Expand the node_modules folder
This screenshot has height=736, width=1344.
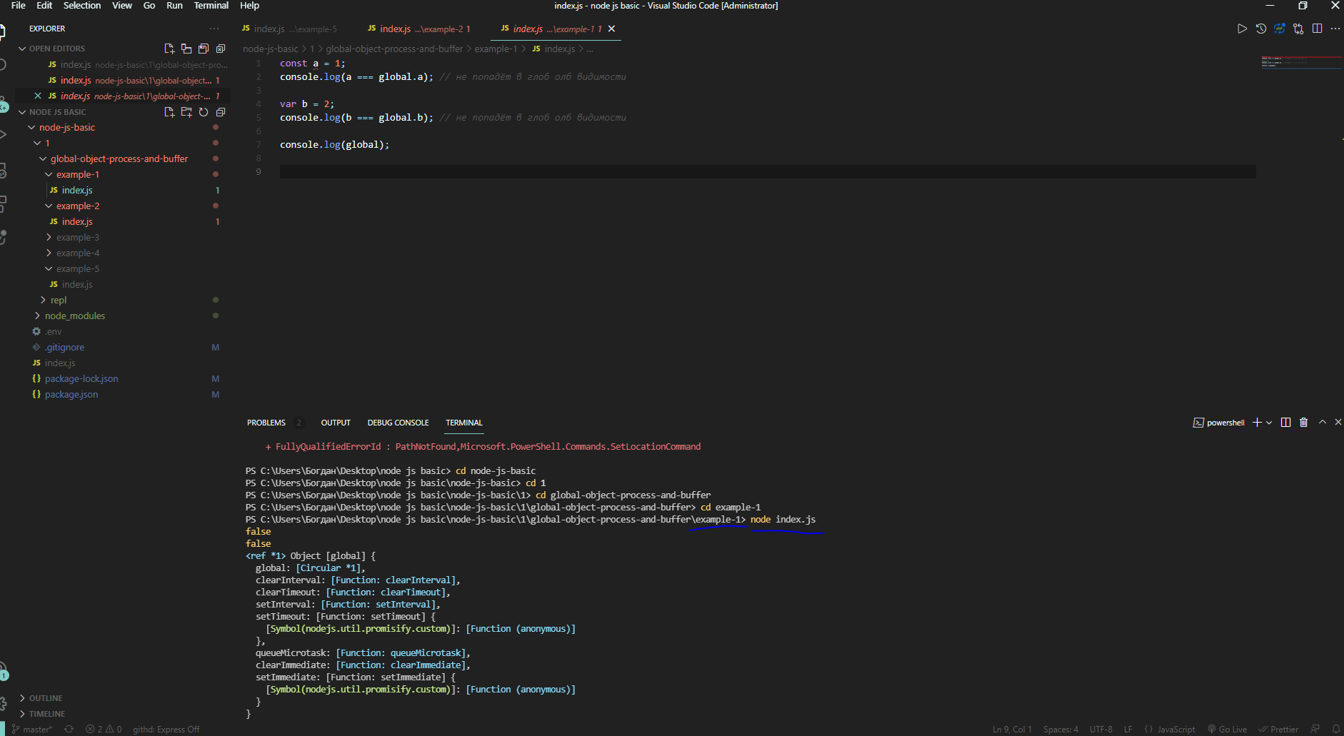click(x=74, y=316)
